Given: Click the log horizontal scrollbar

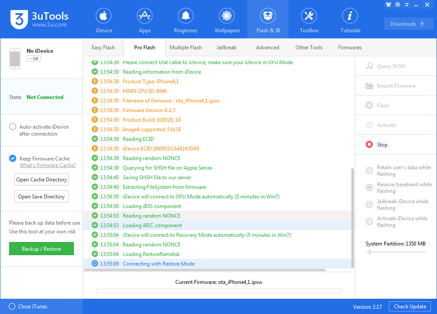Looking at the screenshot, I should 205,270.
